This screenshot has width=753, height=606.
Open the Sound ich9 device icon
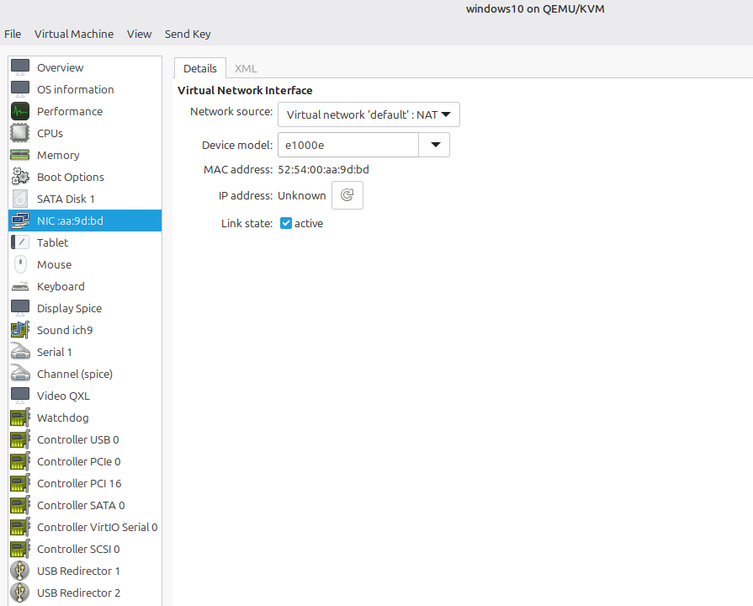[19, 329]
